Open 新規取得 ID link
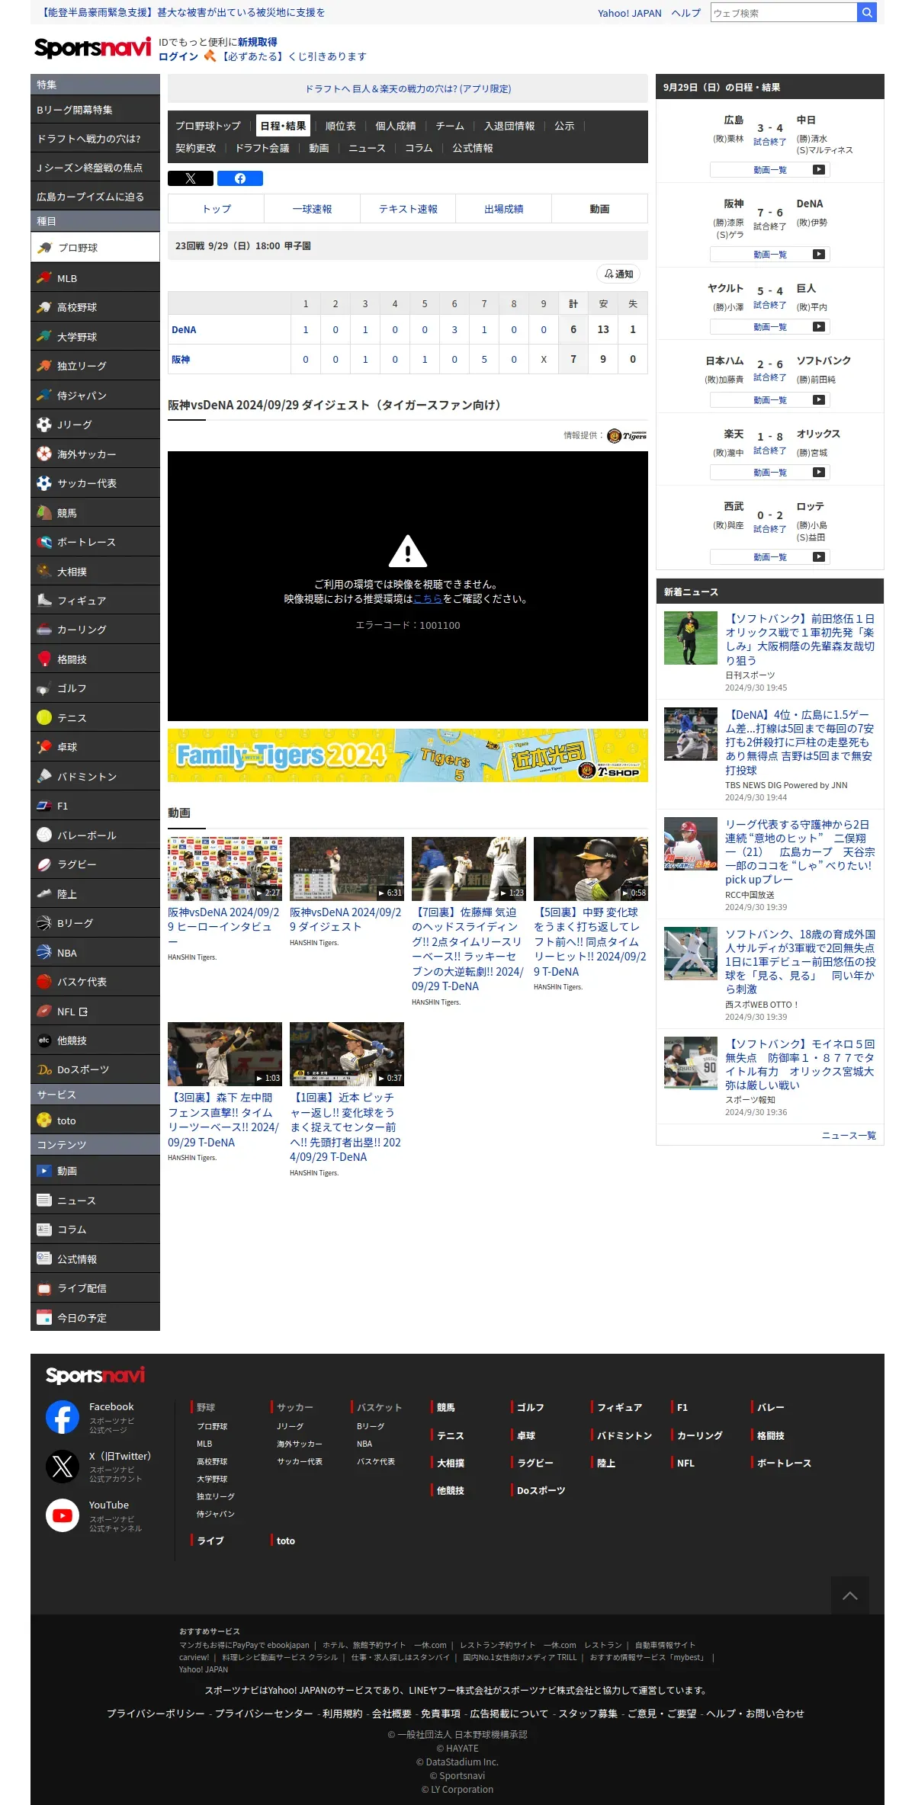The width and height of the screenshot is (915, 1805). (x=258, y=42)
